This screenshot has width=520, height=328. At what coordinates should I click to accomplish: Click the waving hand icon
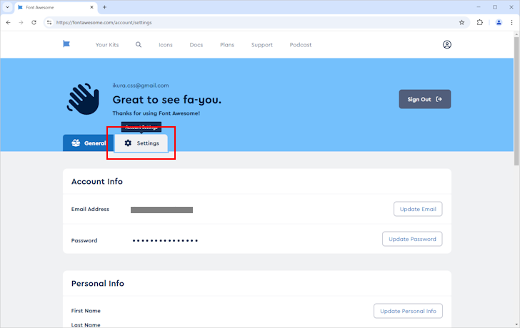(83, 100)
